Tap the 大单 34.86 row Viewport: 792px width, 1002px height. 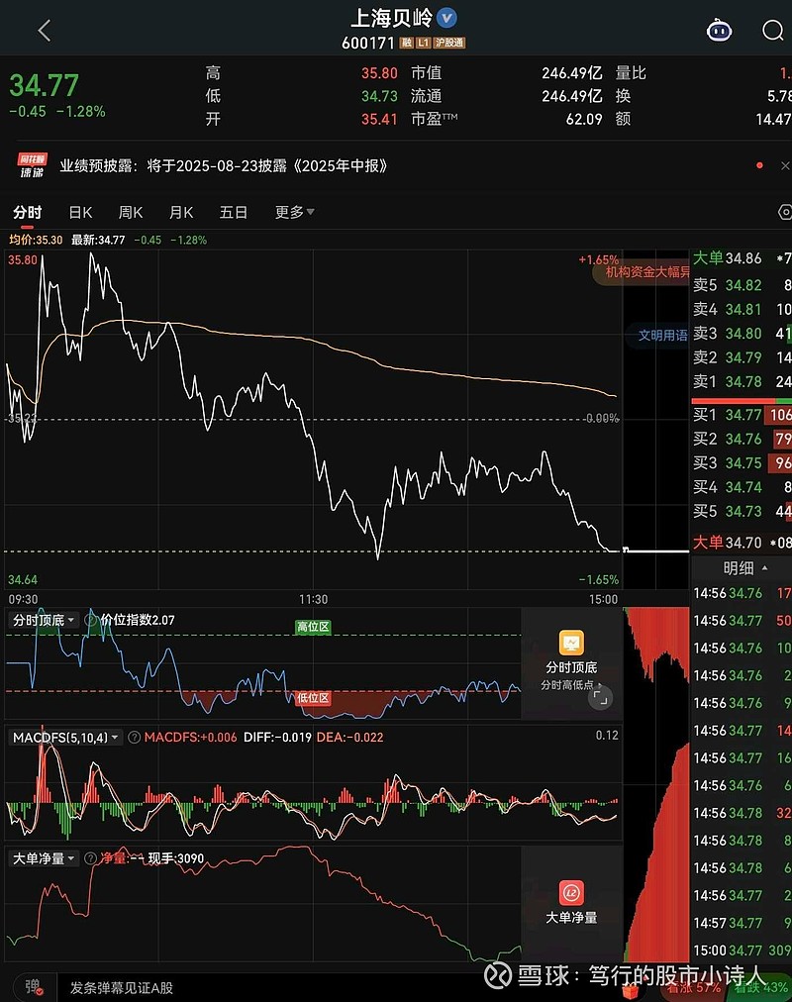(x=742, y=258)
